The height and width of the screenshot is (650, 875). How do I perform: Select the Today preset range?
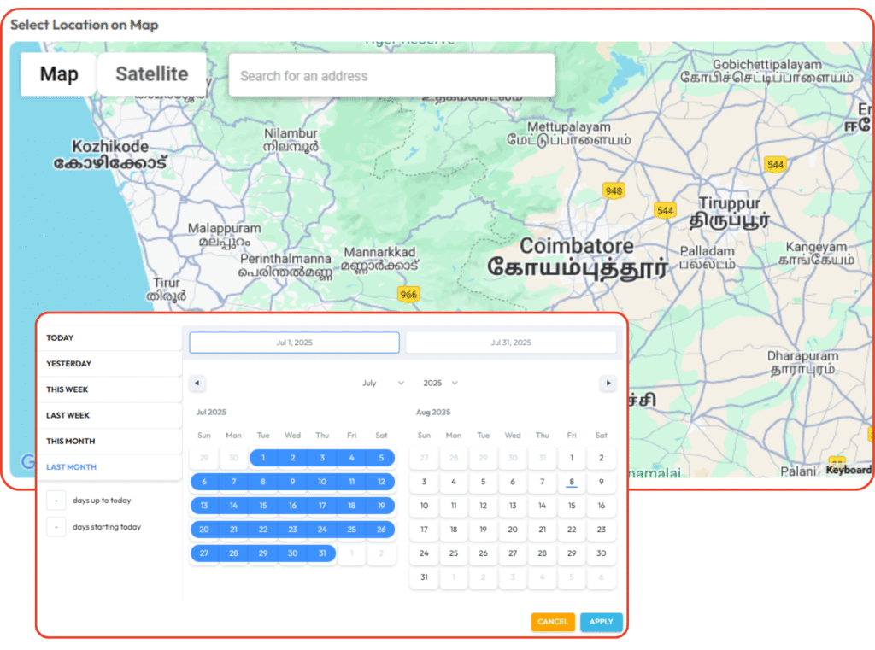click(61, 337)
